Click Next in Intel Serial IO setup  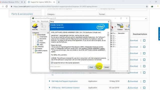(98, 67)
